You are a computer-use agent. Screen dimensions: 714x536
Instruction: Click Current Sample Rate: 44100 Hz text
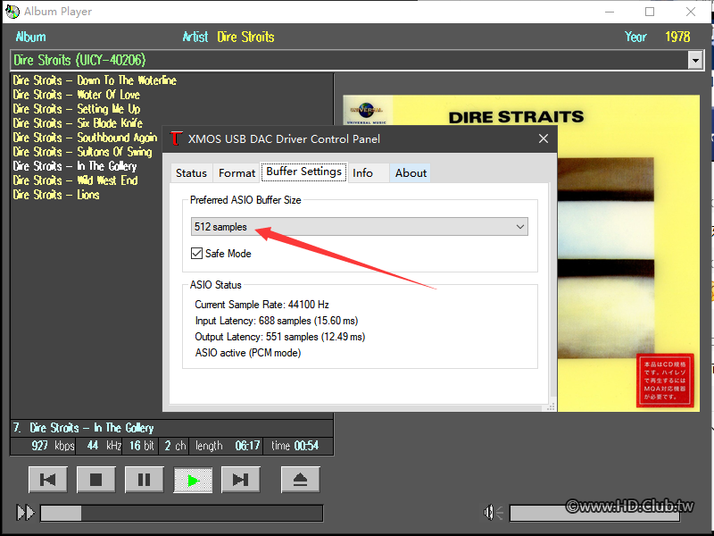pos(262,305)
